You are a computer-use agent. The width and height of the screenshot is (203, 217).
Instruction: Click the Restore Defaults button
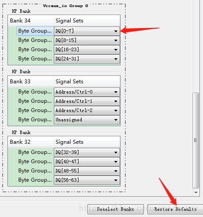(x=175, y=209)
